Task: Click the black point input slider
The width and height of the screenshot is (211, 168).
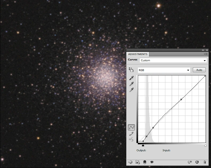Action: 143,145
